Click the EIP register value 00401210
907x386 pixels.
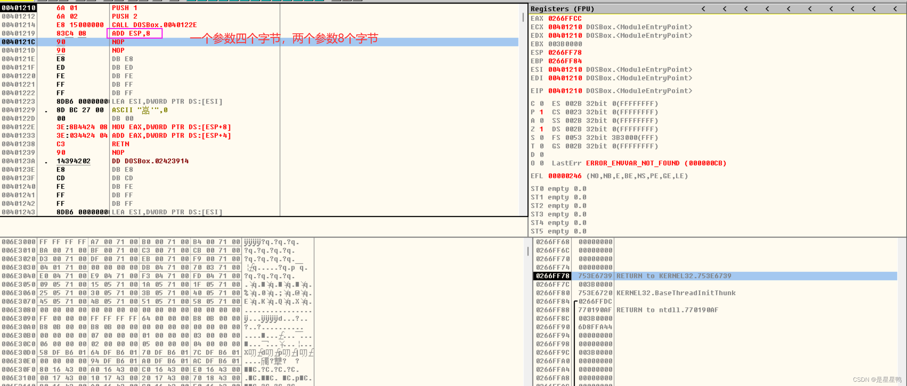(565, 91)
